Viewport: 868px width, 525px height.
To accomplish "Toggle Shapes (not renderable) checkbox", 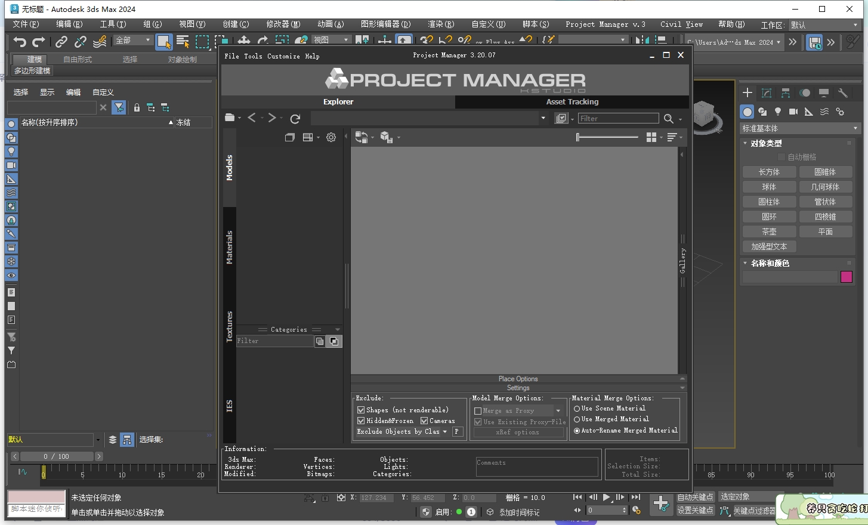I will point(361,410).
